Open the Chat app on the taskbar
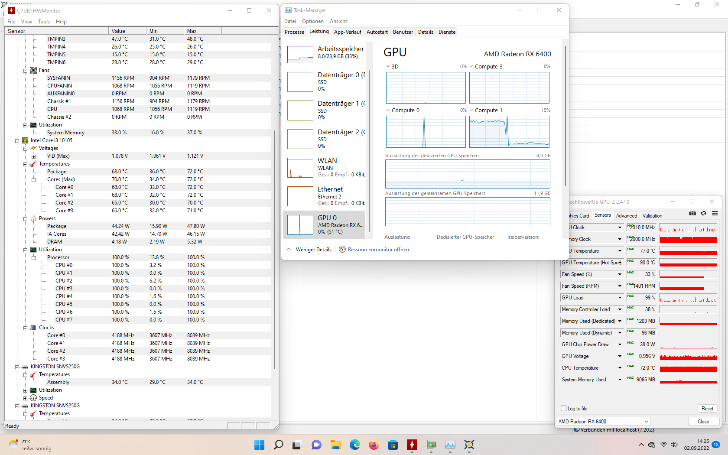The height and width of the screenshot is (455, 728). click(317, 445)
